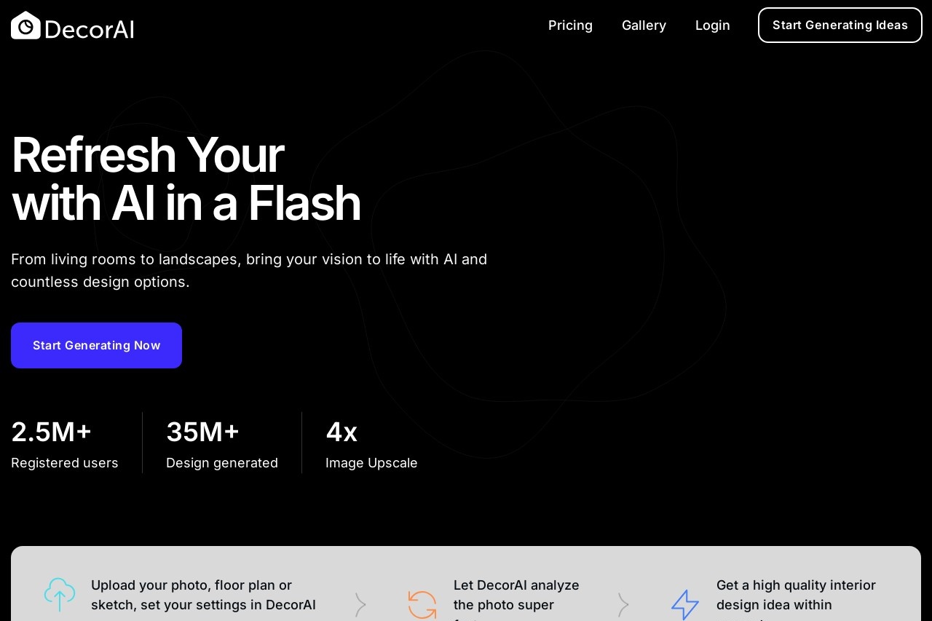This screenshot has height=621, width=932.
Task: Open the Pricing page
Action: coord(570,25)
